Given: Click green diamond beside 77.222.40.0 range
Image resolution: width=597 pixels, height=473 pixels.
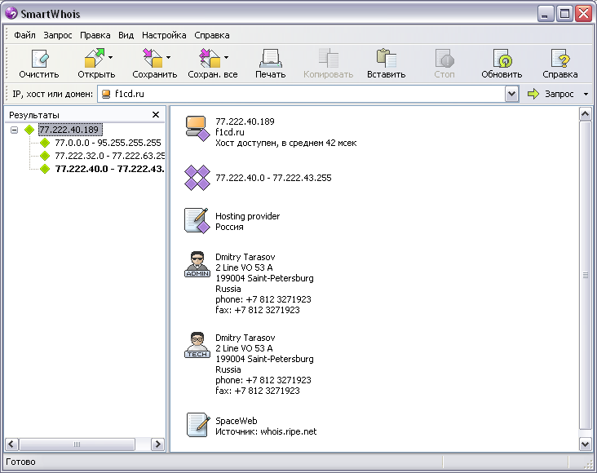Looking at the screenshot, I should tap(45, 169).
